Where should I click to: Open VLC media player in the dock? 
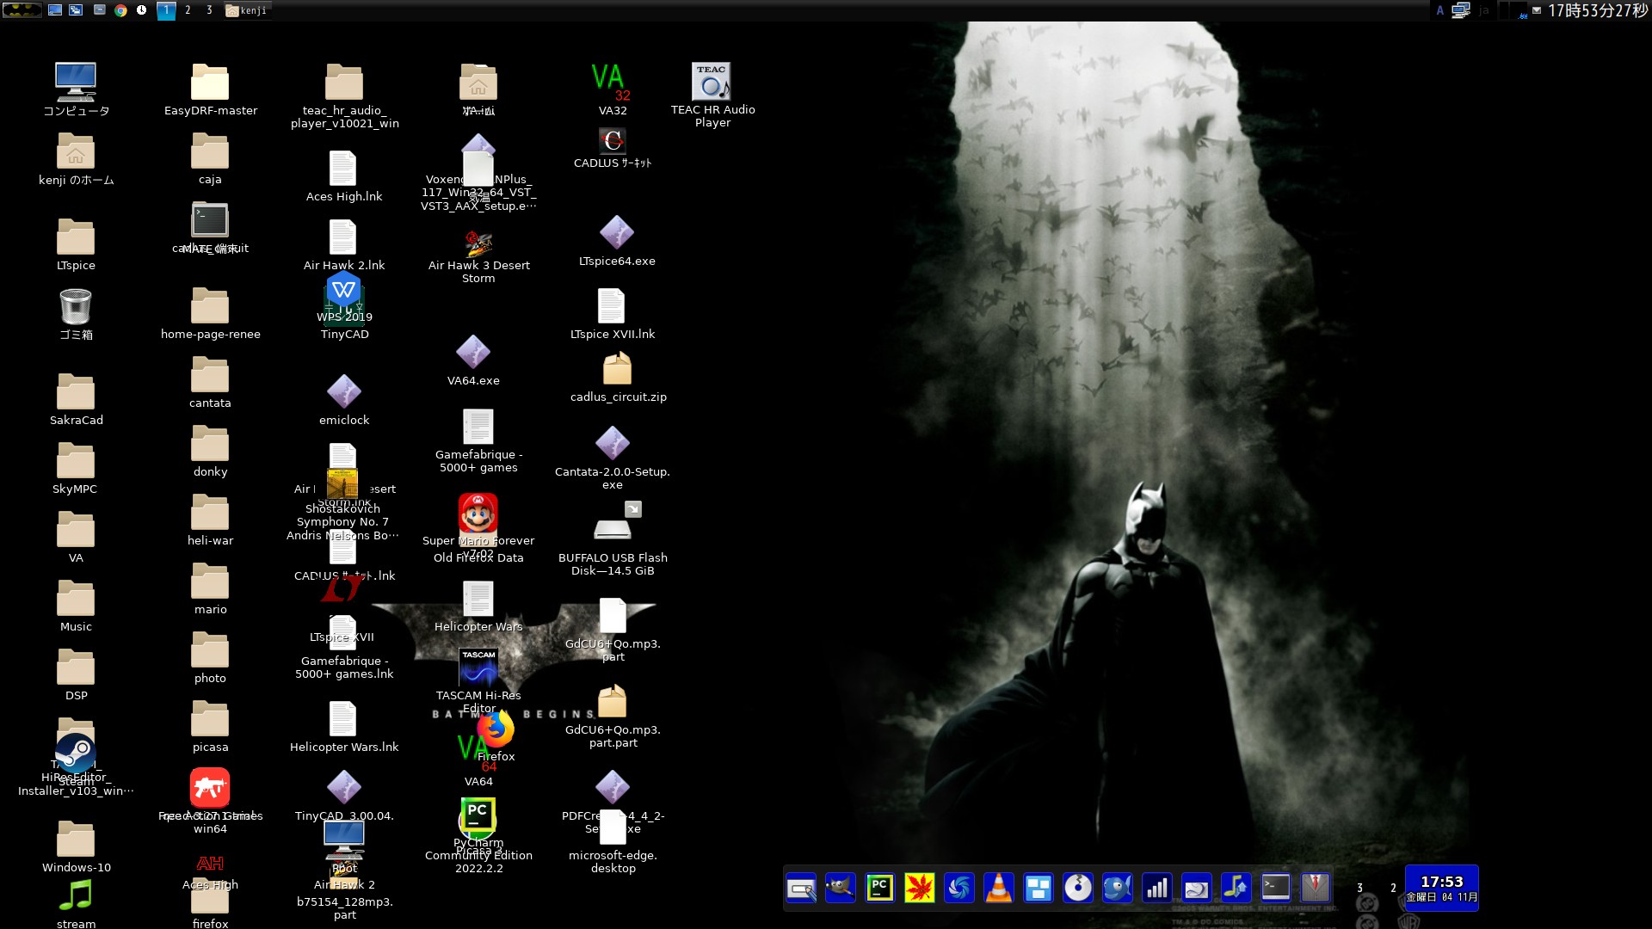(998, 888)
